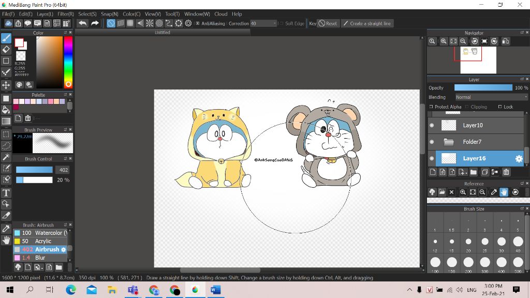
Task: Click the brush size 402 slider
Action: tap(34, 170)
